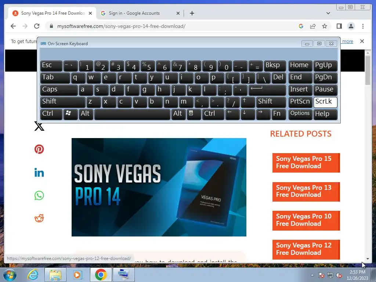Click Chrome icon in taskbar
This screenshot has width=376, height=282.
pyautogui.click(x=101, y=275)
